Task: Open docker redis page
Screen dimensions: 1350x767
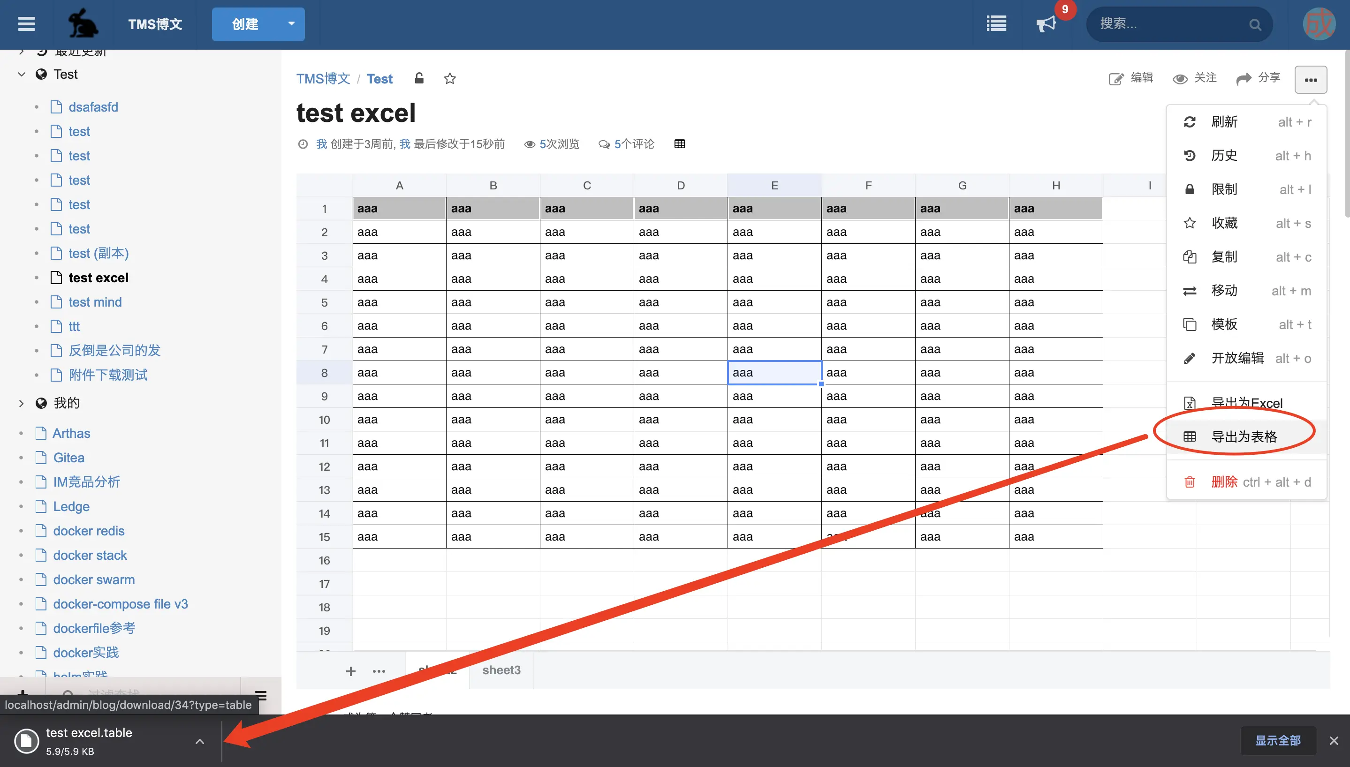Action: coord(89,531)
